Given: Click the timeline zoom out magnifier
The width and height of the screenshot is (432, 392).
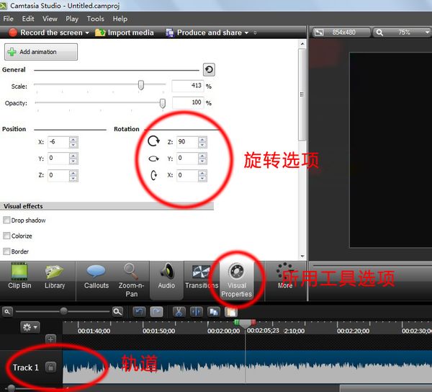Looking at the screenshot, I should [x=7, y=312].
